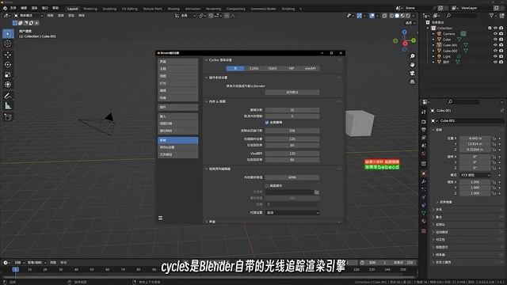Click current frame marker 1 in timeline
Screen dimensions: 507x285
[x=15, y=269]
